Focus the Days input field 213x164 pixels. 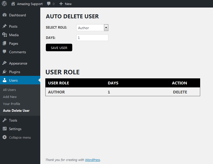(x=92, y=38)
